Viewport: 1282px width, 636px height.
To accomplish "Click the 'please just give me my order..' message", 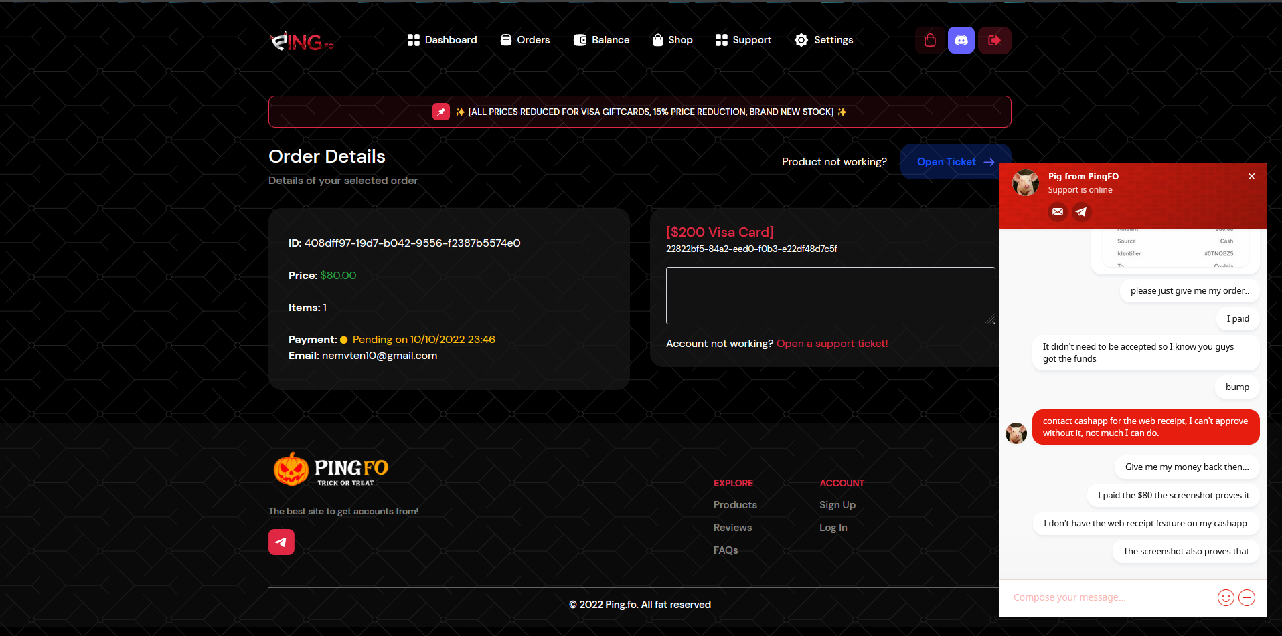I will 1190,291.
